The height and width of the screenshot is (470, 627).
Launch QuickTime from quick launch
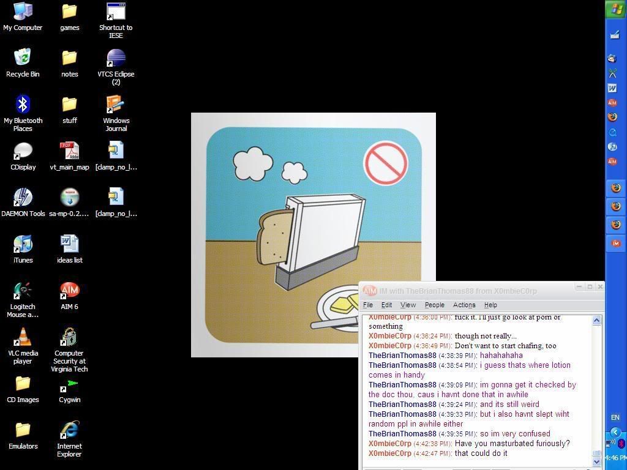[612, 132]
